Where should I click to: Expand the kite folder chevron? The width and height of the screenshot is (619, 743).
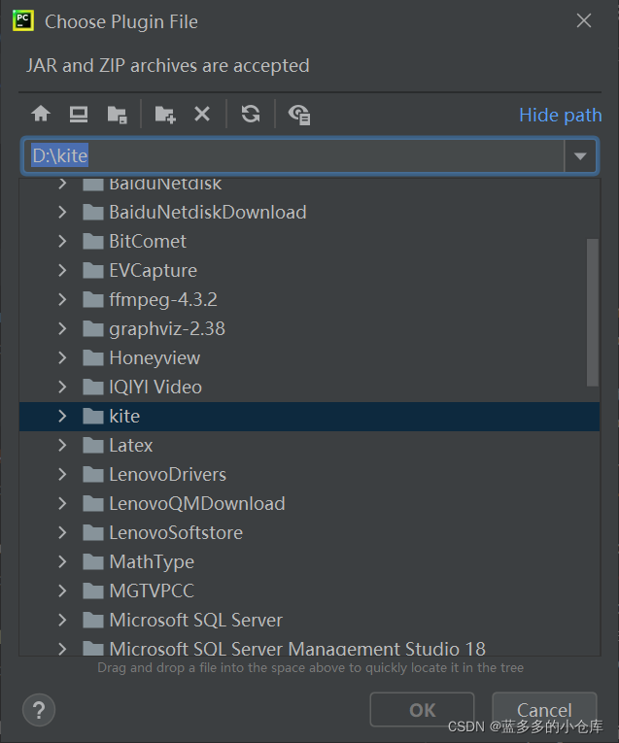[62, 416]
